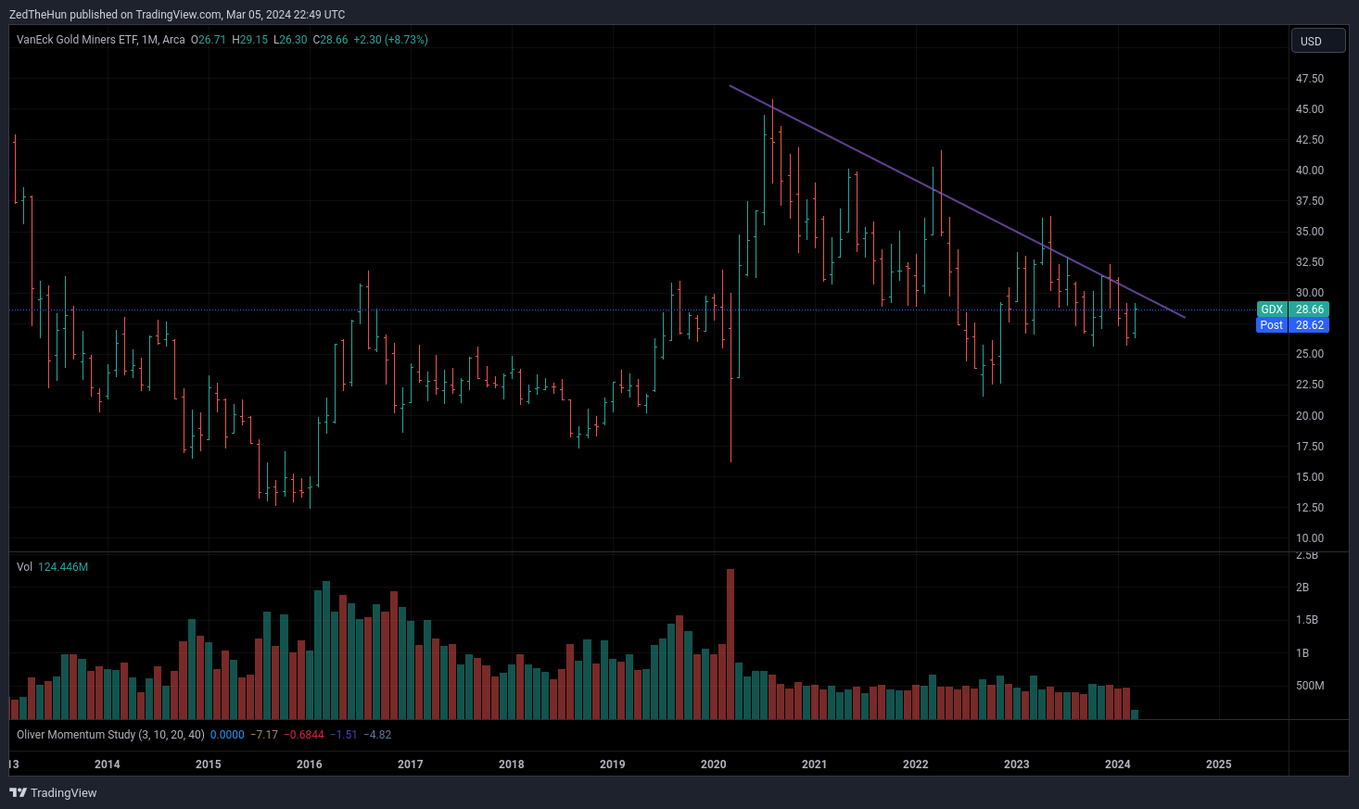Click the 2B volume scale label

coord(1302,588)
